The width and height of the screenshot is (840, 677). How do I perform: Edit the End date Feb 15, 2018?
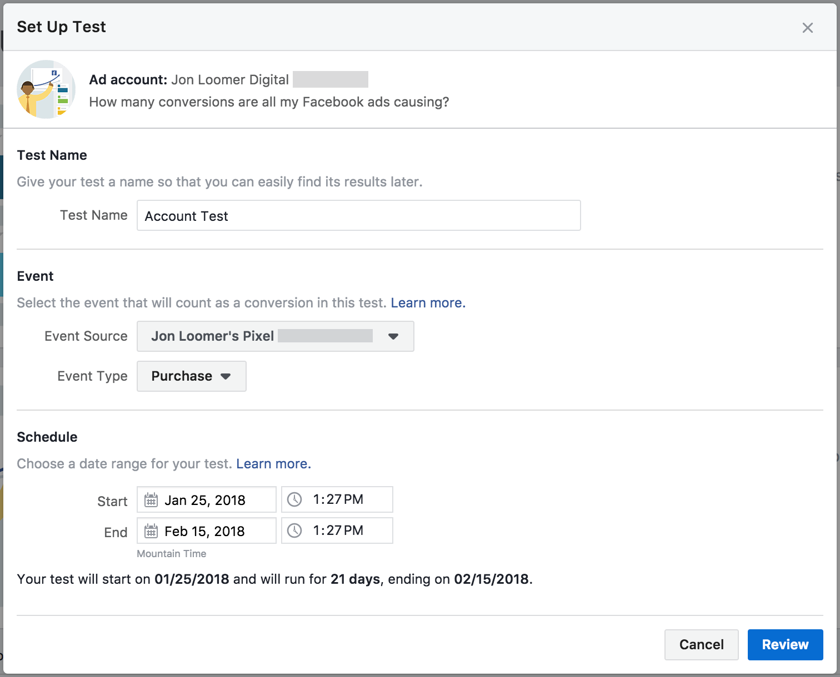pos(207,531)
